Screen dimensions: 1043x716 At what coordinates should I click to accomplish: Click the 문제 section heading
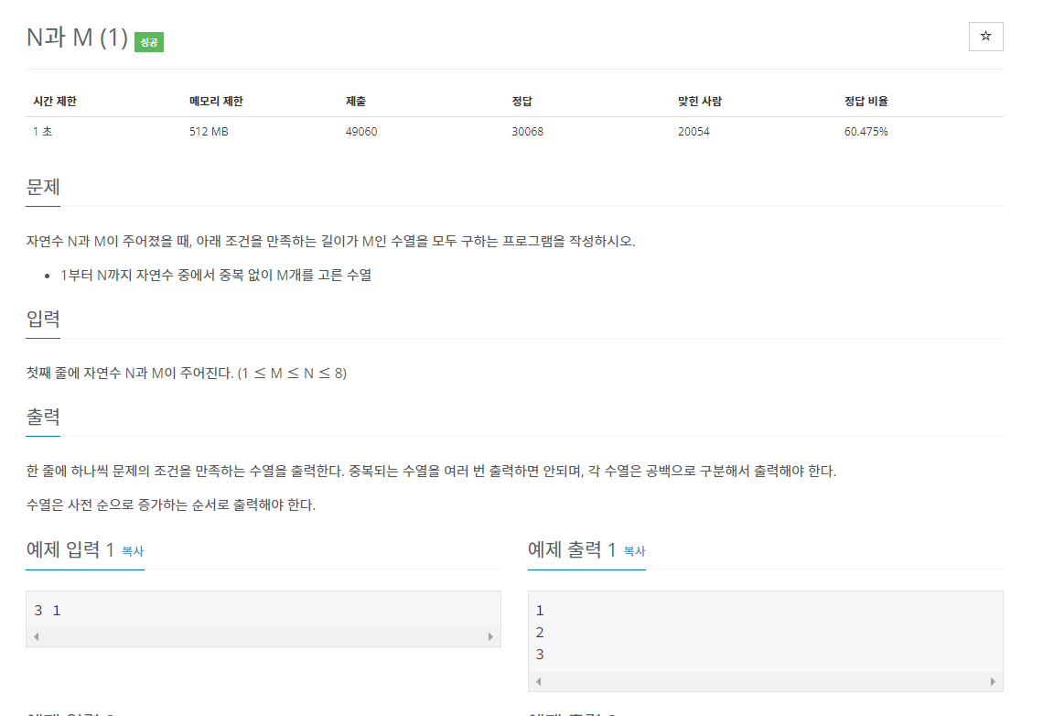point(43,187)
